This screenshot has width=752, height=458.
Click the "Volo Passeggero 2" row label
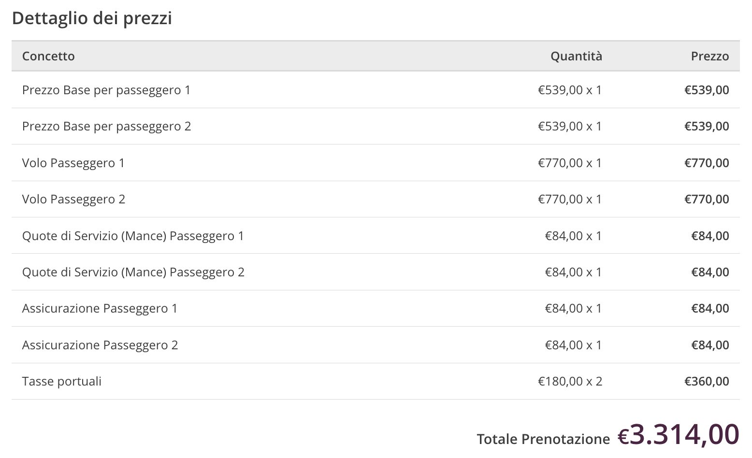[x=73, y=200]
